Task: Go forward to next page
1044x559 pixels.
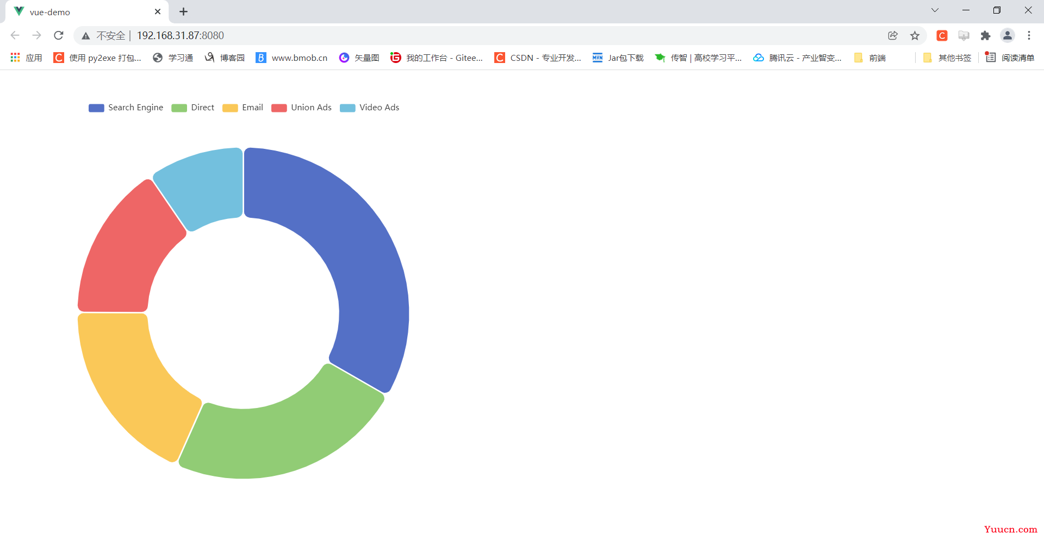Action: coord(36,35)
